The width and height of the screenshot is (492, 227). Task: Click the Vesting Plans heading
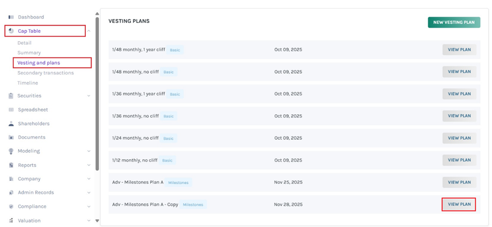[x=129, y=21]
